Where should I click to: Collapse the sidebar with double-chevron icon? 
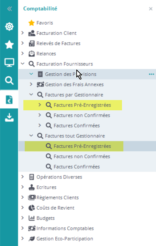pyautogui.click(x=9, y=9)
